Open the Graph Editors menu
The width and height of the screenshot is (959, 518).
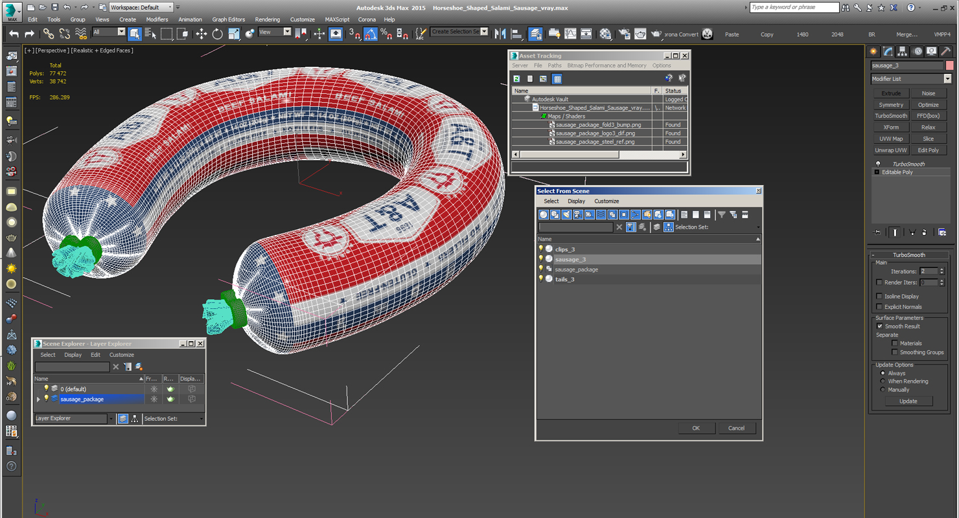tap(229, 19)
